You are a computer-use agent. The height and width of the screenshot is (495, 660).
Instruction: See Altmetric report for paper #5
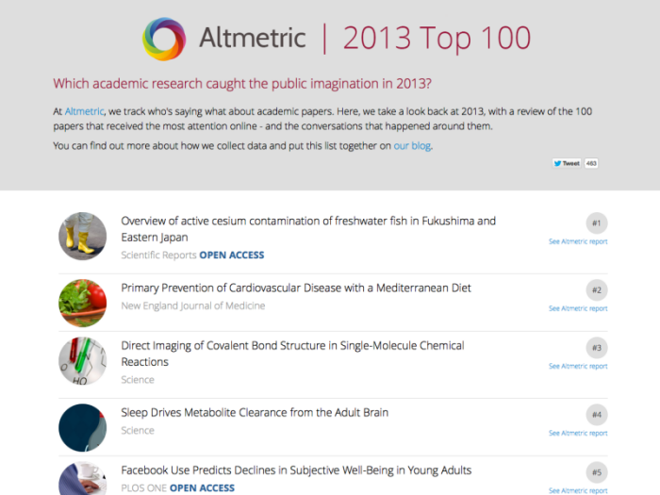coord(578,491)
